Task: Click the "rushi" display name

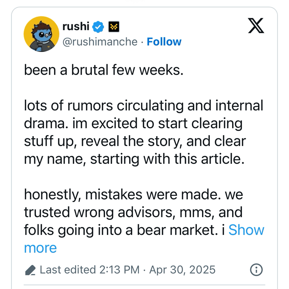Action: [76, 26]
